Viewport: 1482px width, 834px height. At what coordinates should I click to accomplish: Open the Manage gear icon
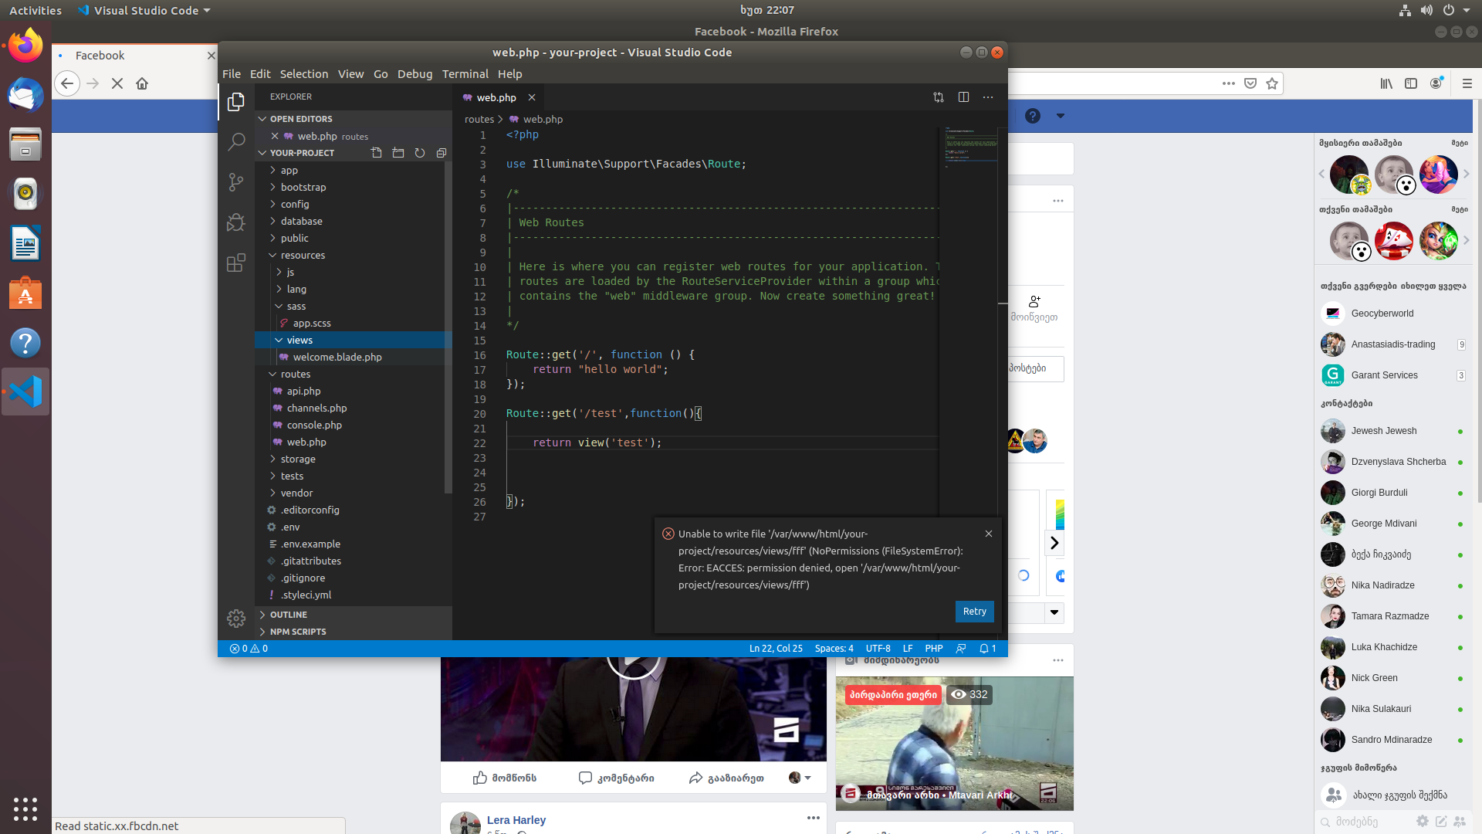(236, 619)
